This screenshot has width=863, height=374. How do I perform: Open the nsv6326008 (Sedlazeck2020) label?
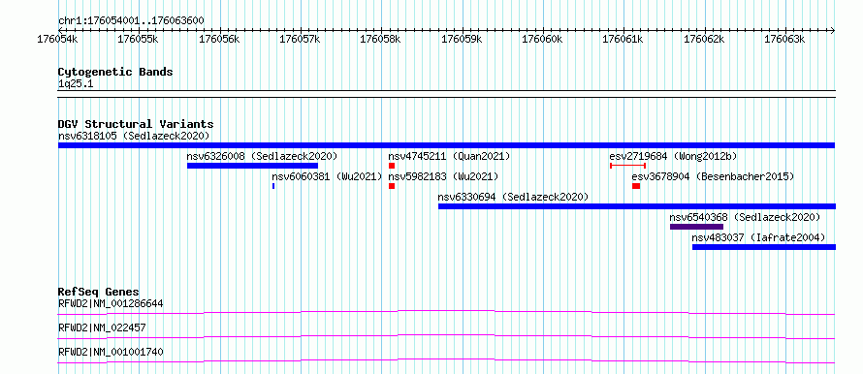point(262,156)
